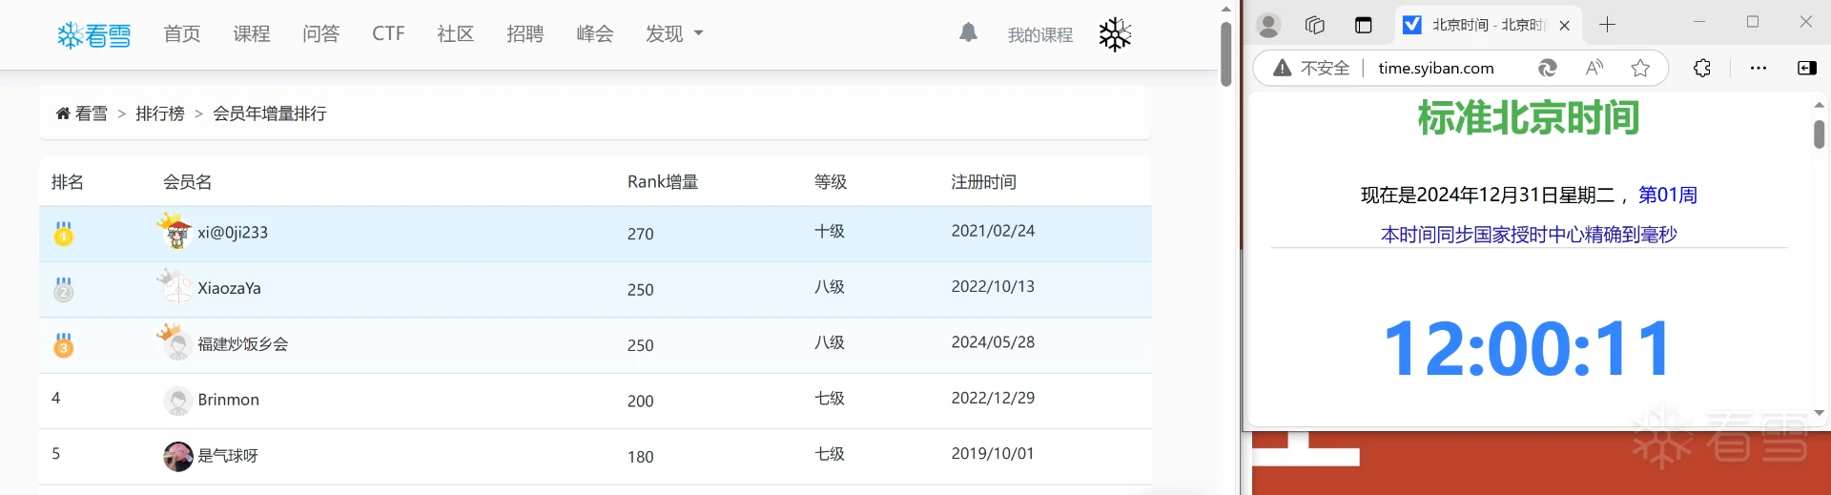The image size is (1831, 495).
Task: Click the silver rank 2 medal icon
Action: click(x=64, y=289)
